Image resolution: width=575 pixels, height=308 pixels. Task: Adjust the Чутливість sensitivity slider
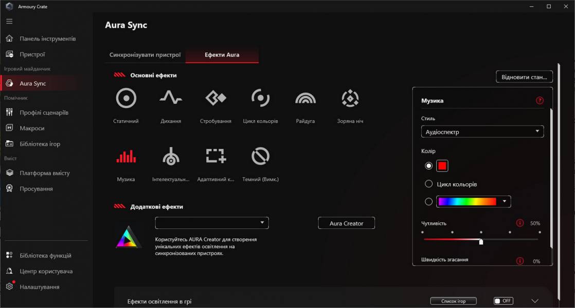coord(481,240)
